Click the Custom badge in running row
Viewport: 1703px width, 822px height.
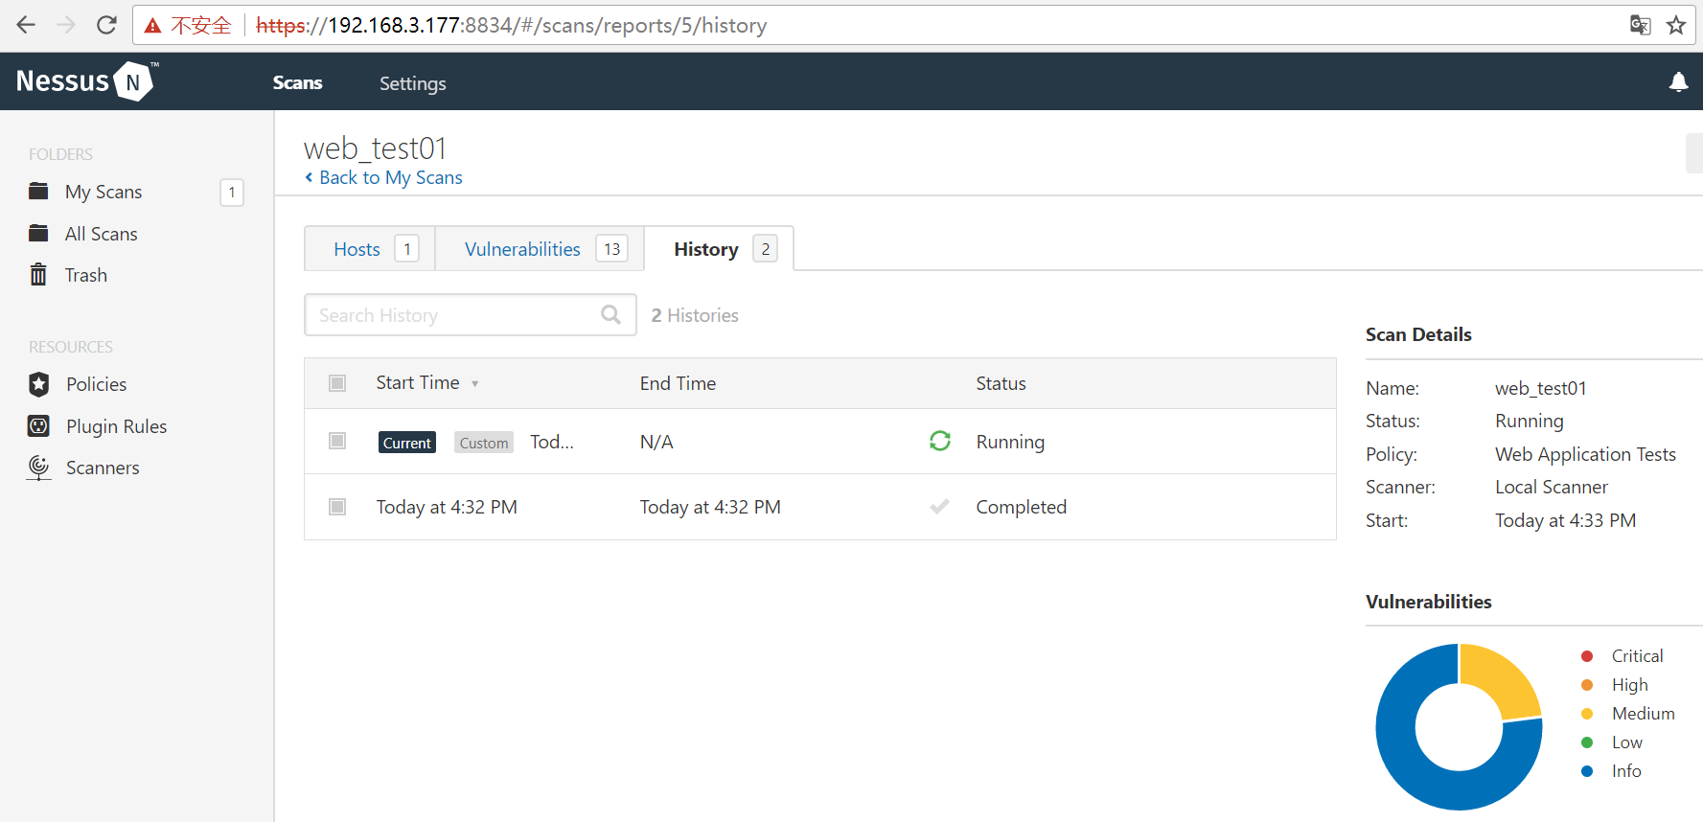(x=484, y=442)
